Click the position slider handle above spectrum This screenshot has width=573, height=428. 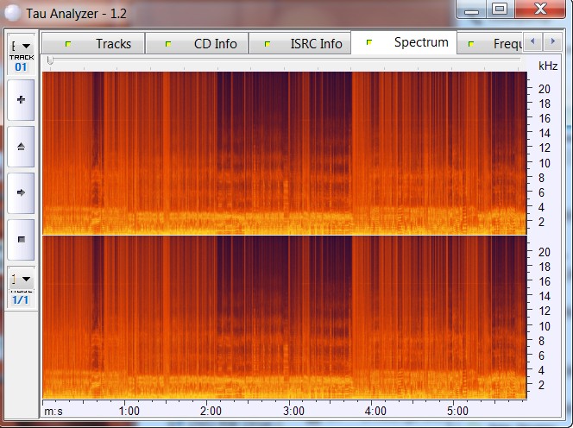pos(50,60)
